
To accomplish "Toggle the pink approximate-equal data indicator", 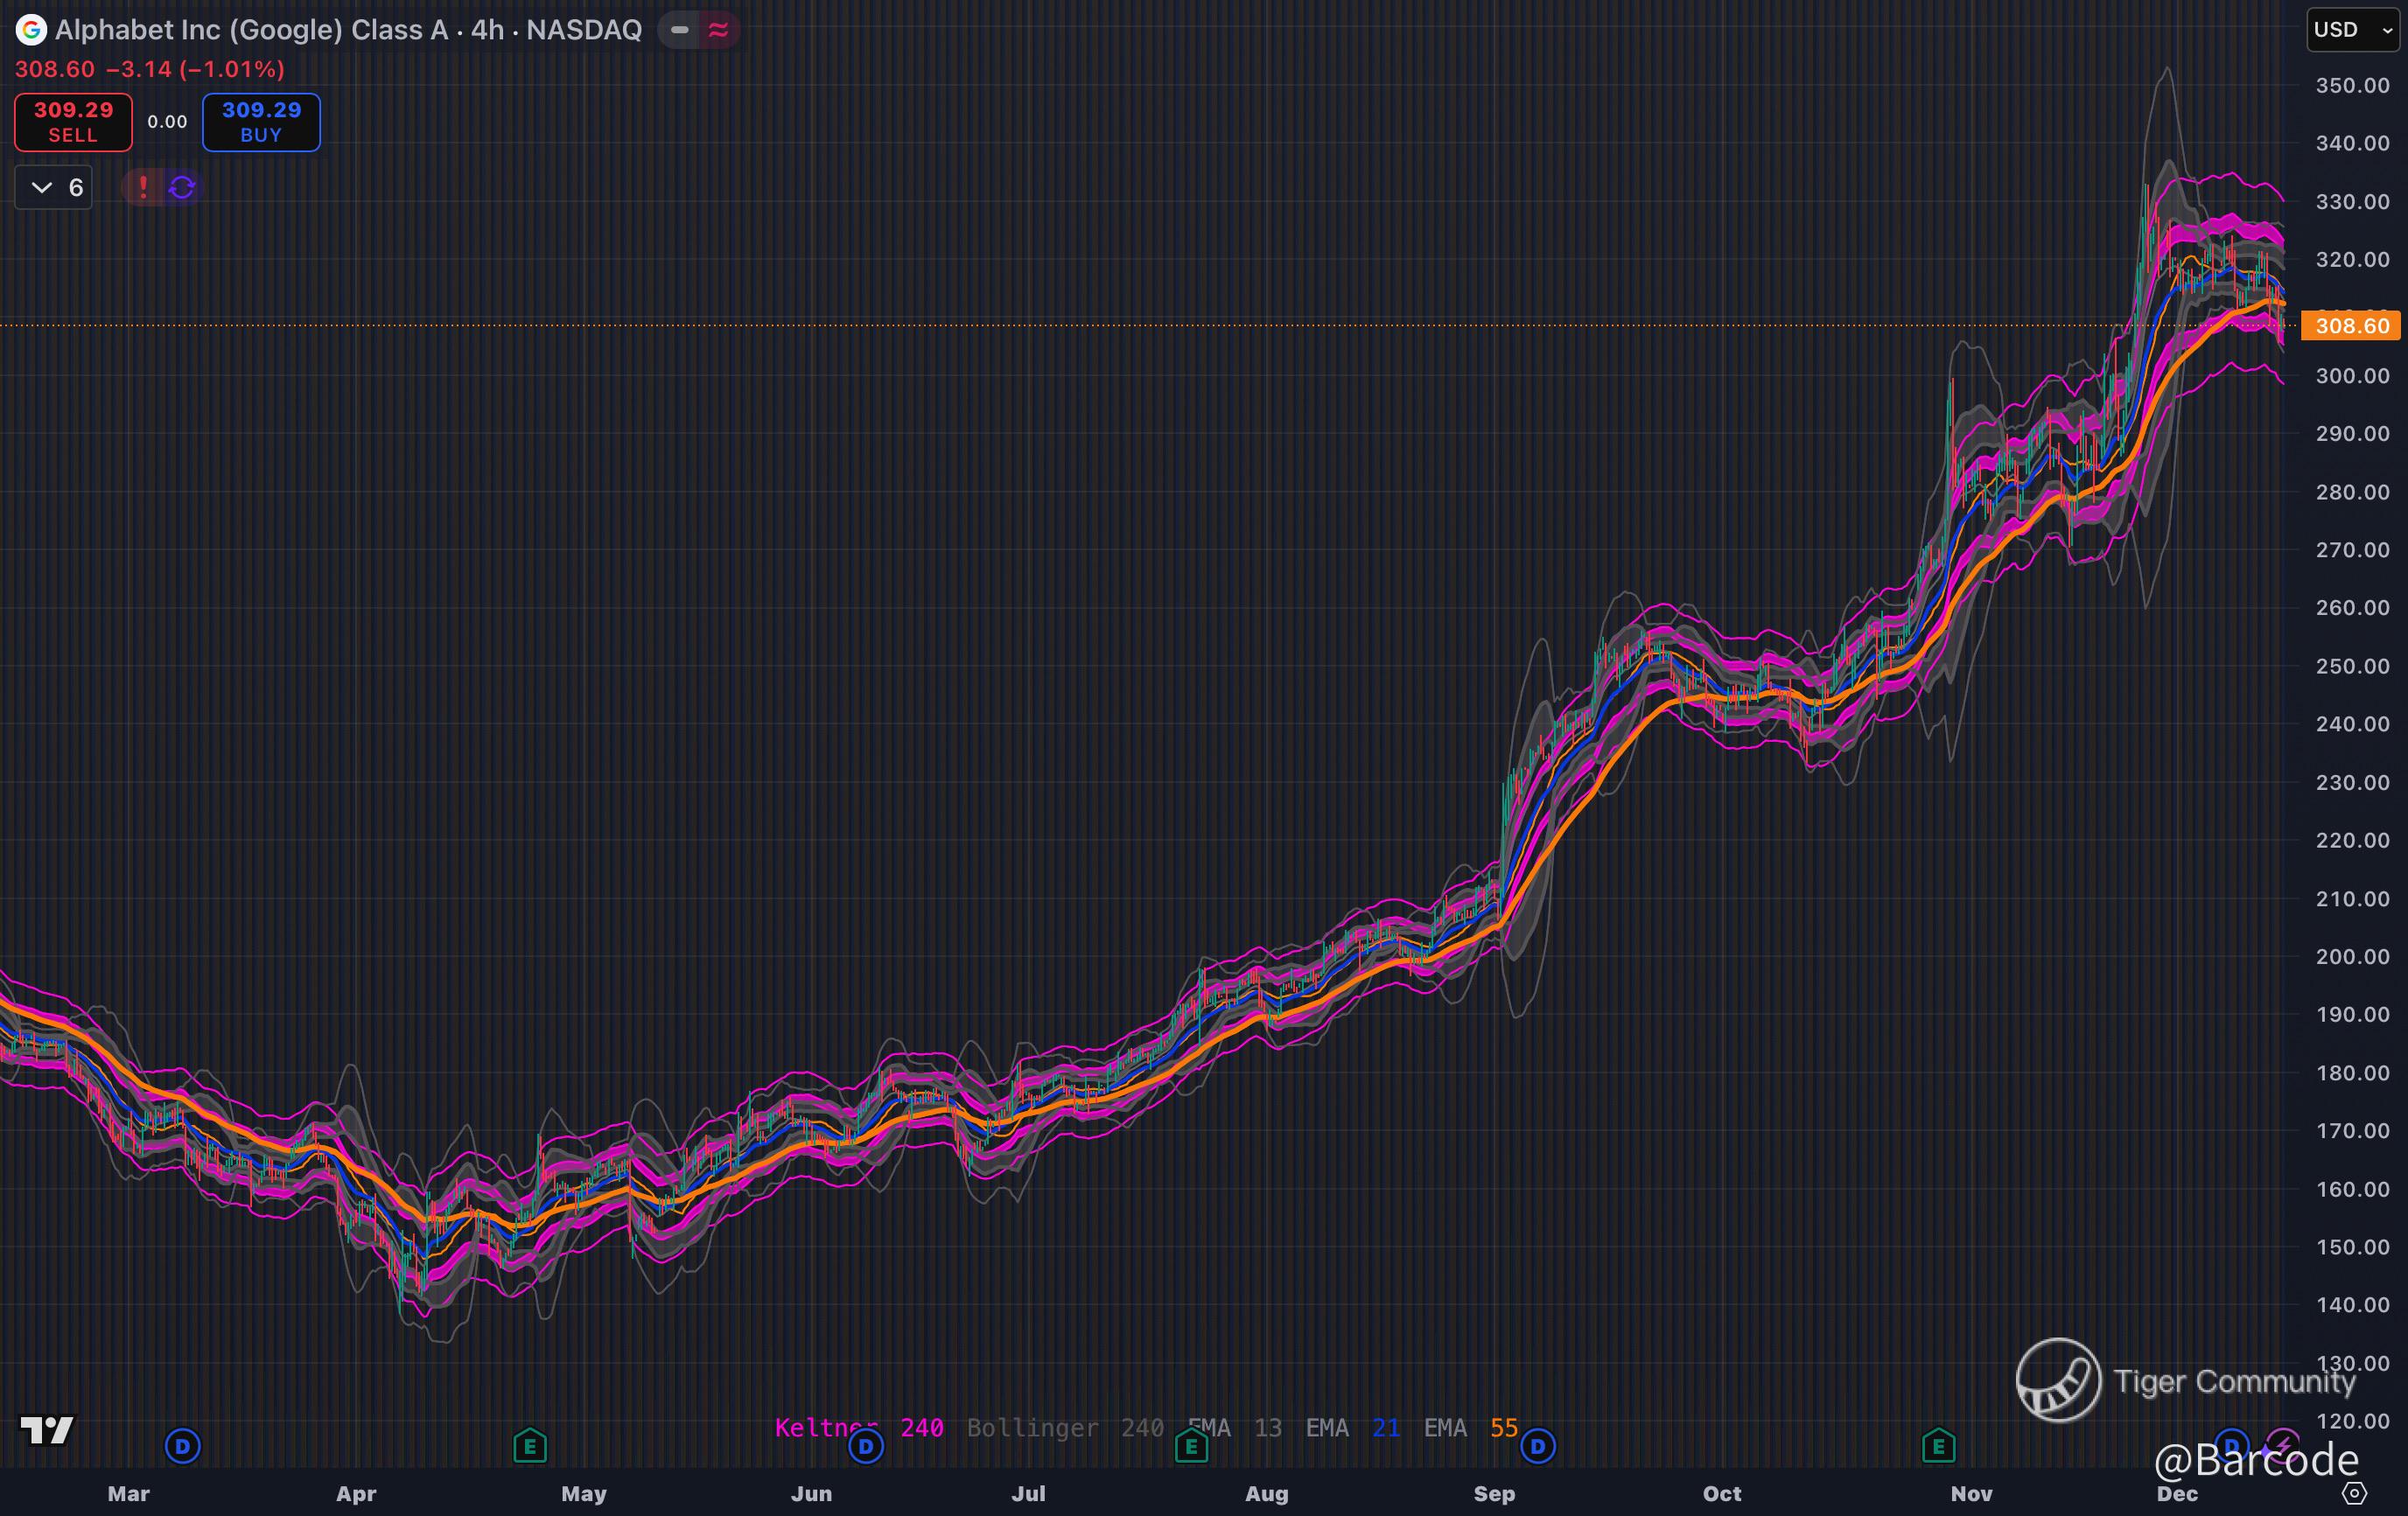I will 718,30.
